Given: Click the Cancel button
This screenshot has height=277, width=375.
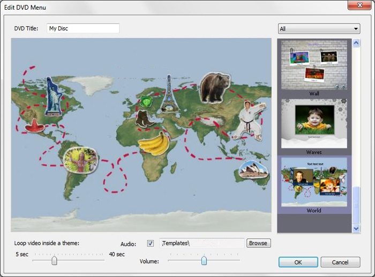Looking at the screenshot, I should 340,262.
